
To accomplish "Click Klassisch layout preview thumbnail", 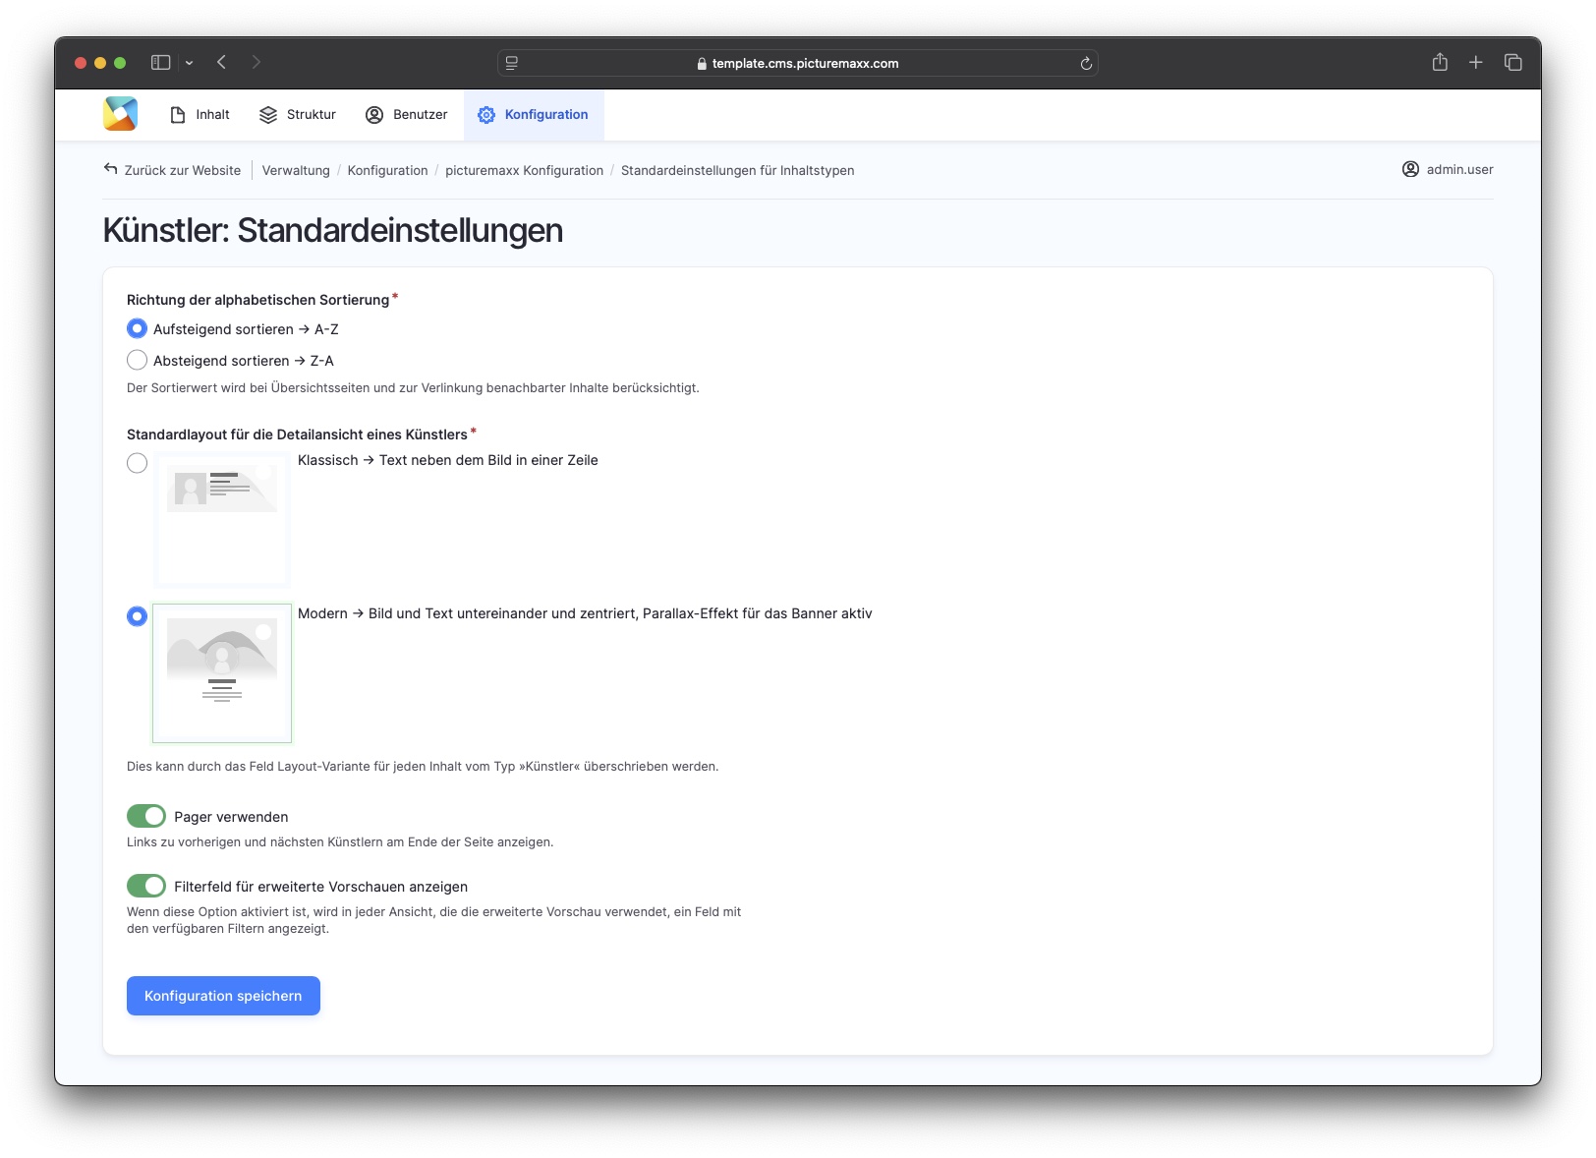I will pos(222,519).
